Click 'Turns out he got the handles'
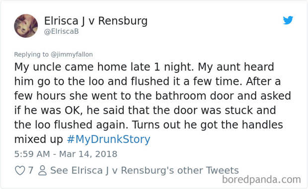The image size is (308, 189). point(208,125)
